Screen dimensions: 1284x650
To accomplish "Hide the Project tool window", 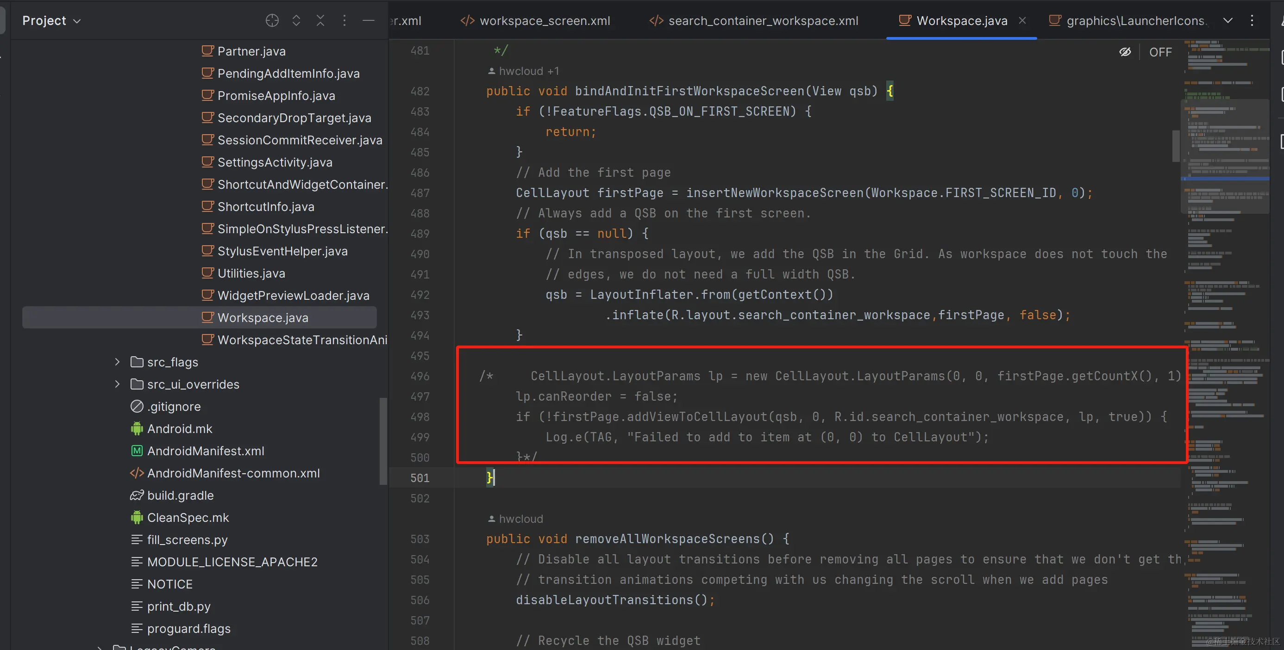I will [x=369, y=20].
